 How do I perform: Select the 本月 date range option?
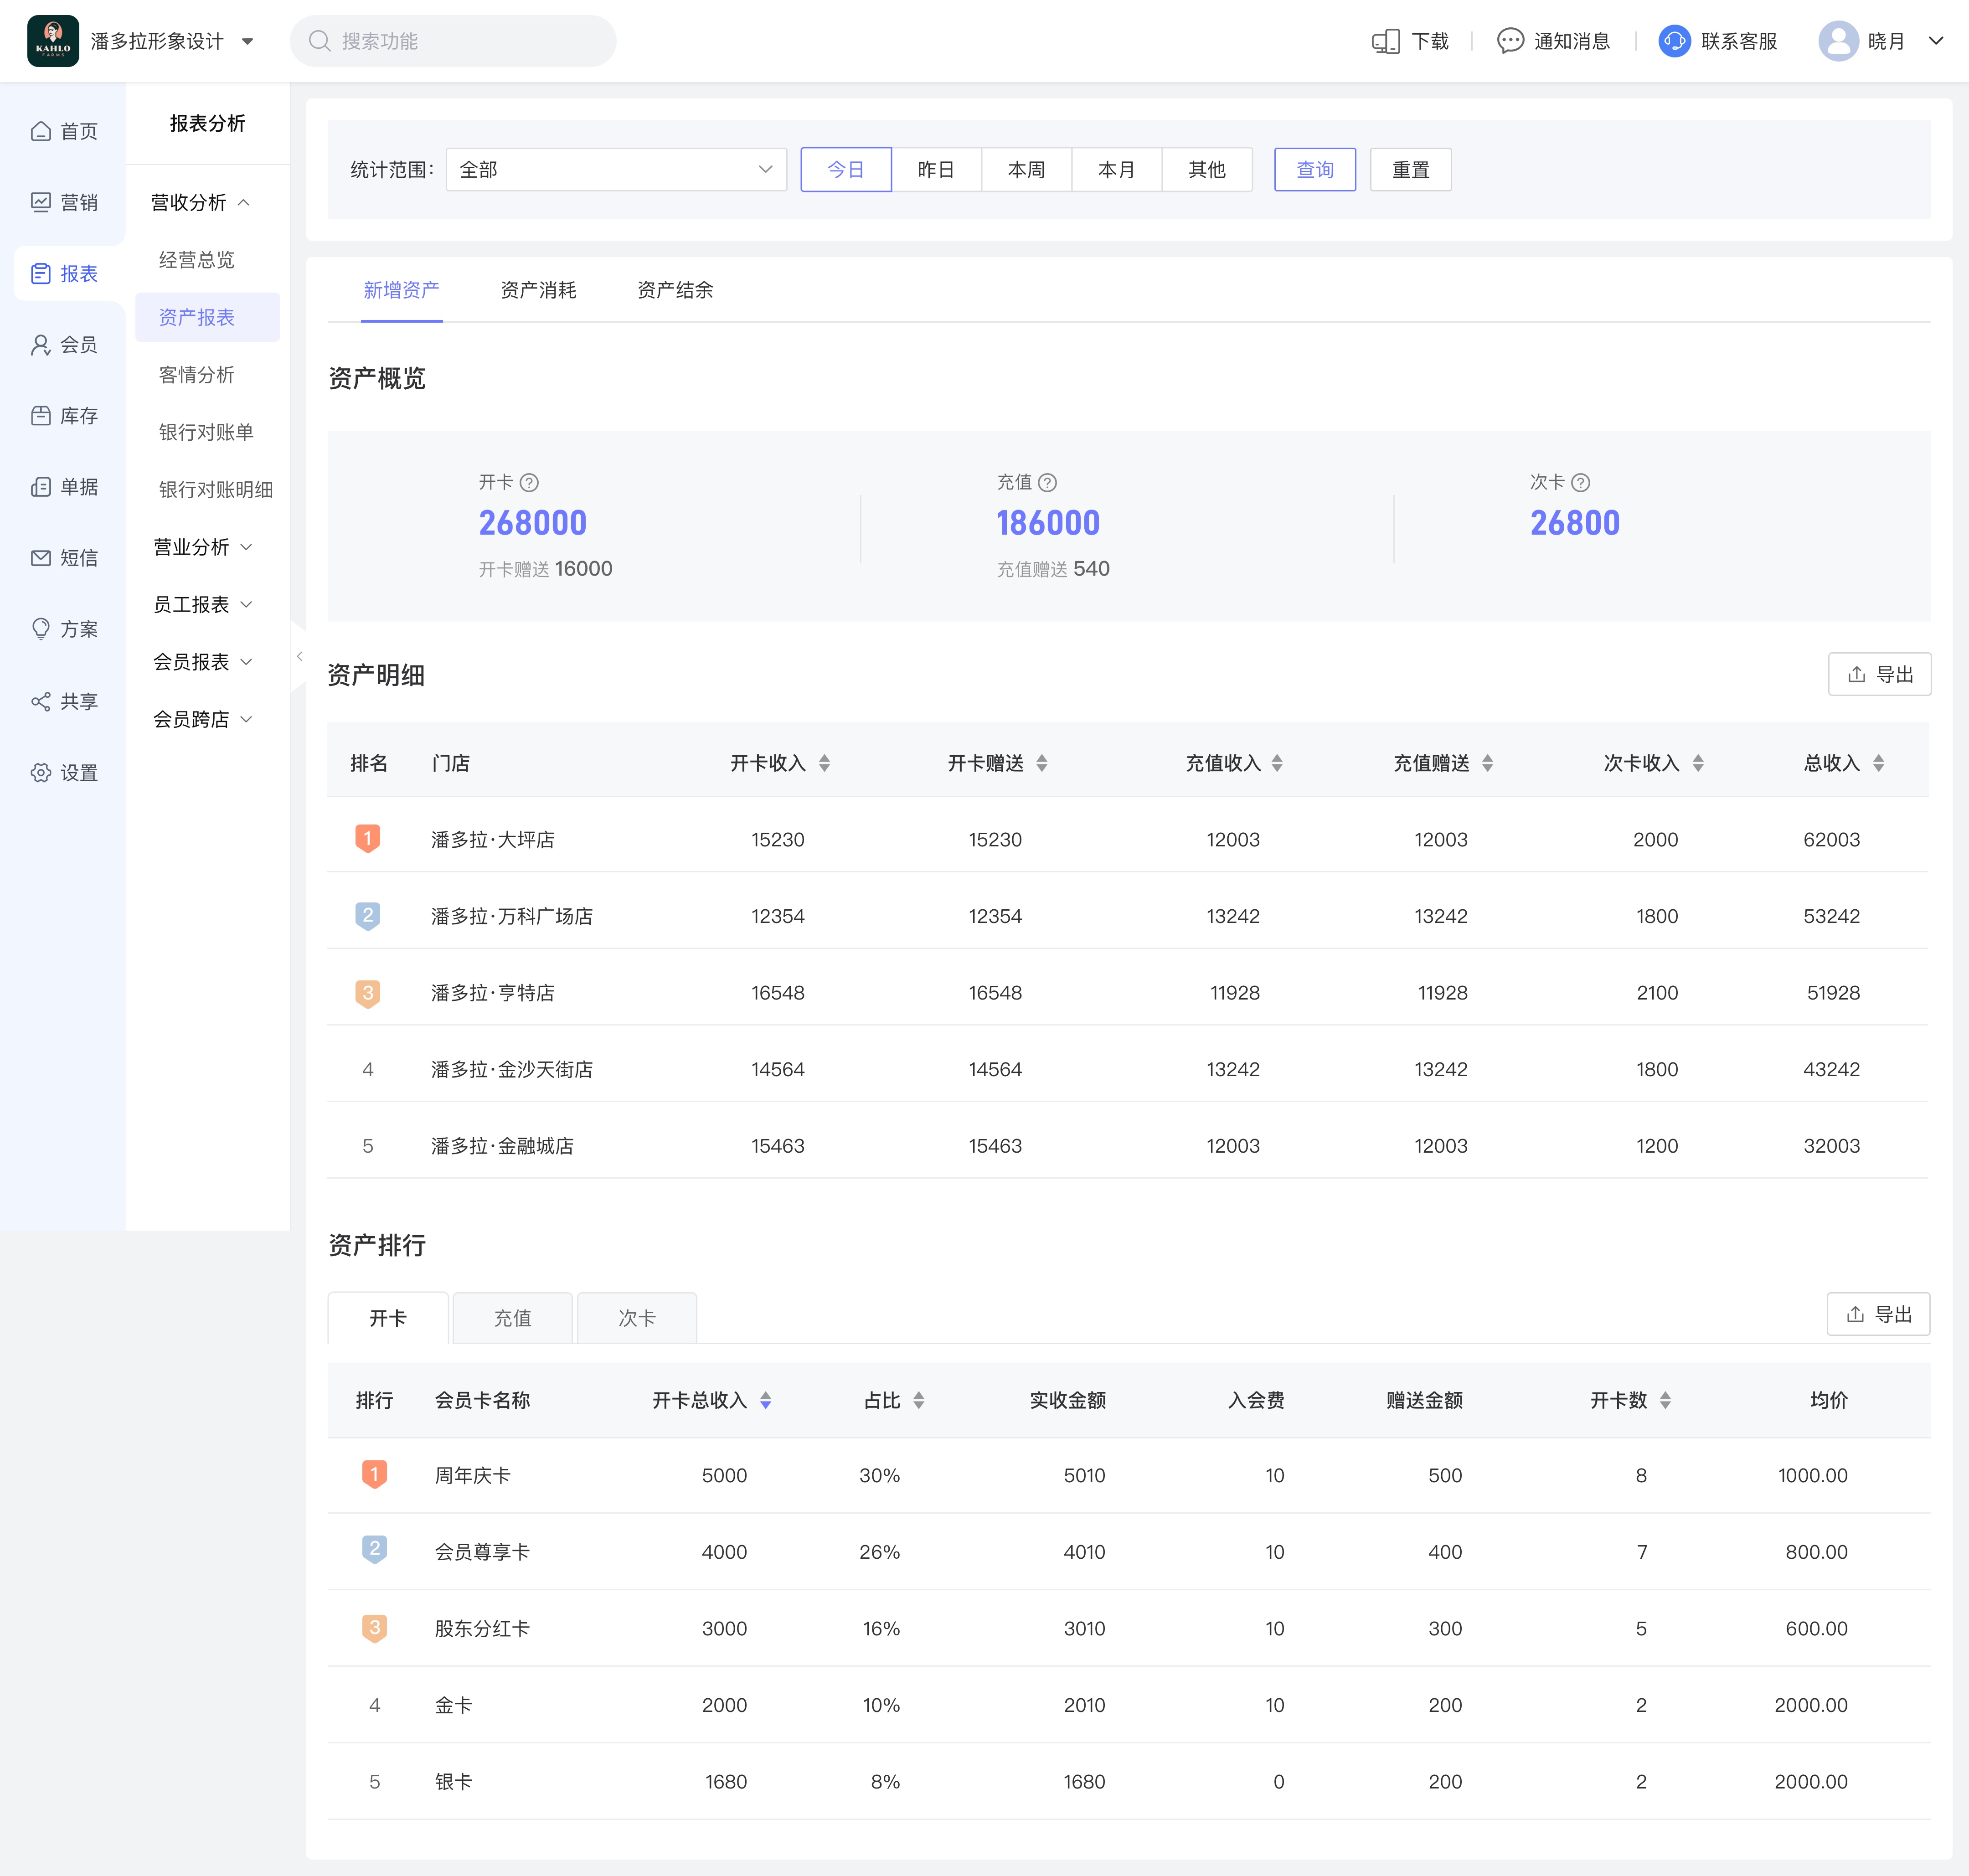1116,170
